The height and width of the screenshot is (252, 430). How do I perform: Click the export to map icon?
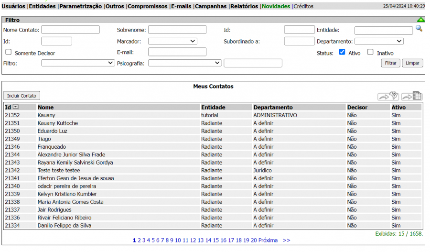click(x=388, y=96)
